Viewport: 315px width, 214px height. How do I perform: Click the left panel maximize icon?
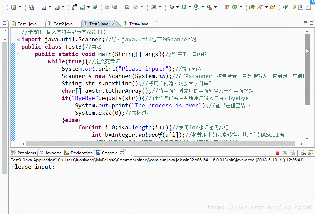click(x=5, y=23)
